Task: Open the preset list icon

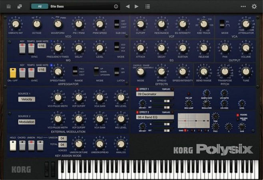Action: tap(148, 6)
